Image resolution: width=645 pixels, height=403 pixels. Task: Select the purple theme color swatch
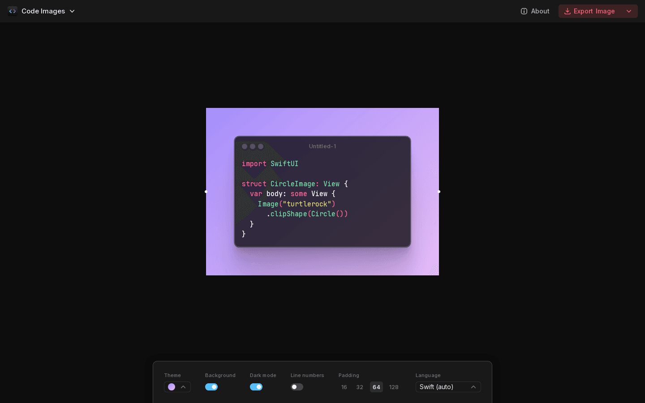(172, 387)
